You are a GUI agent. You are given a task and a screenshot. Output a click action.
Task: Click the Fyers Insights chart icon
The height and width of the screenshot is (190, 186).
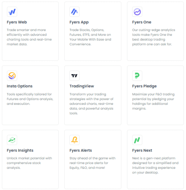click(x=12, y=140)
